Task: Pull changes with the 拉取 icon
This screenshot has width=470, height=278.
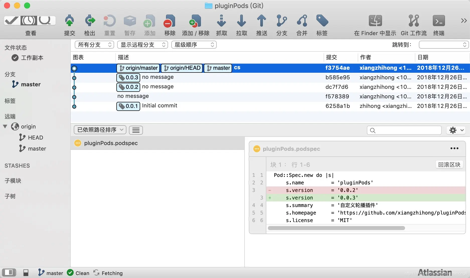Action: [x=242, y=21]
